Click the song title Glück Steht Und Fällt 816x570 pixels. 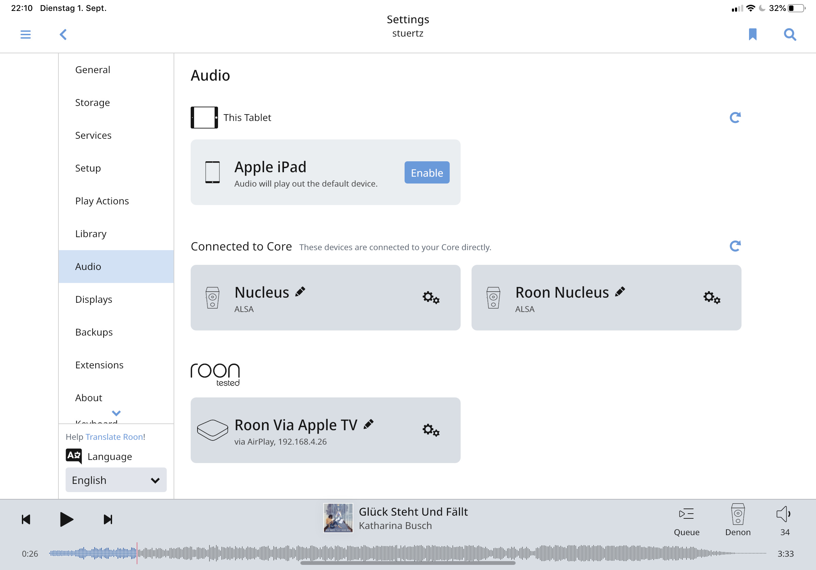coord(413,512)
